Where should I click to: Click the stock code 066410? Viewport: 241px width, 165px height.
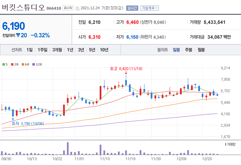coord(54,8)
